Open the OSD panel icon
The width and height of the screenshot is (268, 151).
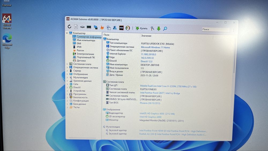(121, 28)
